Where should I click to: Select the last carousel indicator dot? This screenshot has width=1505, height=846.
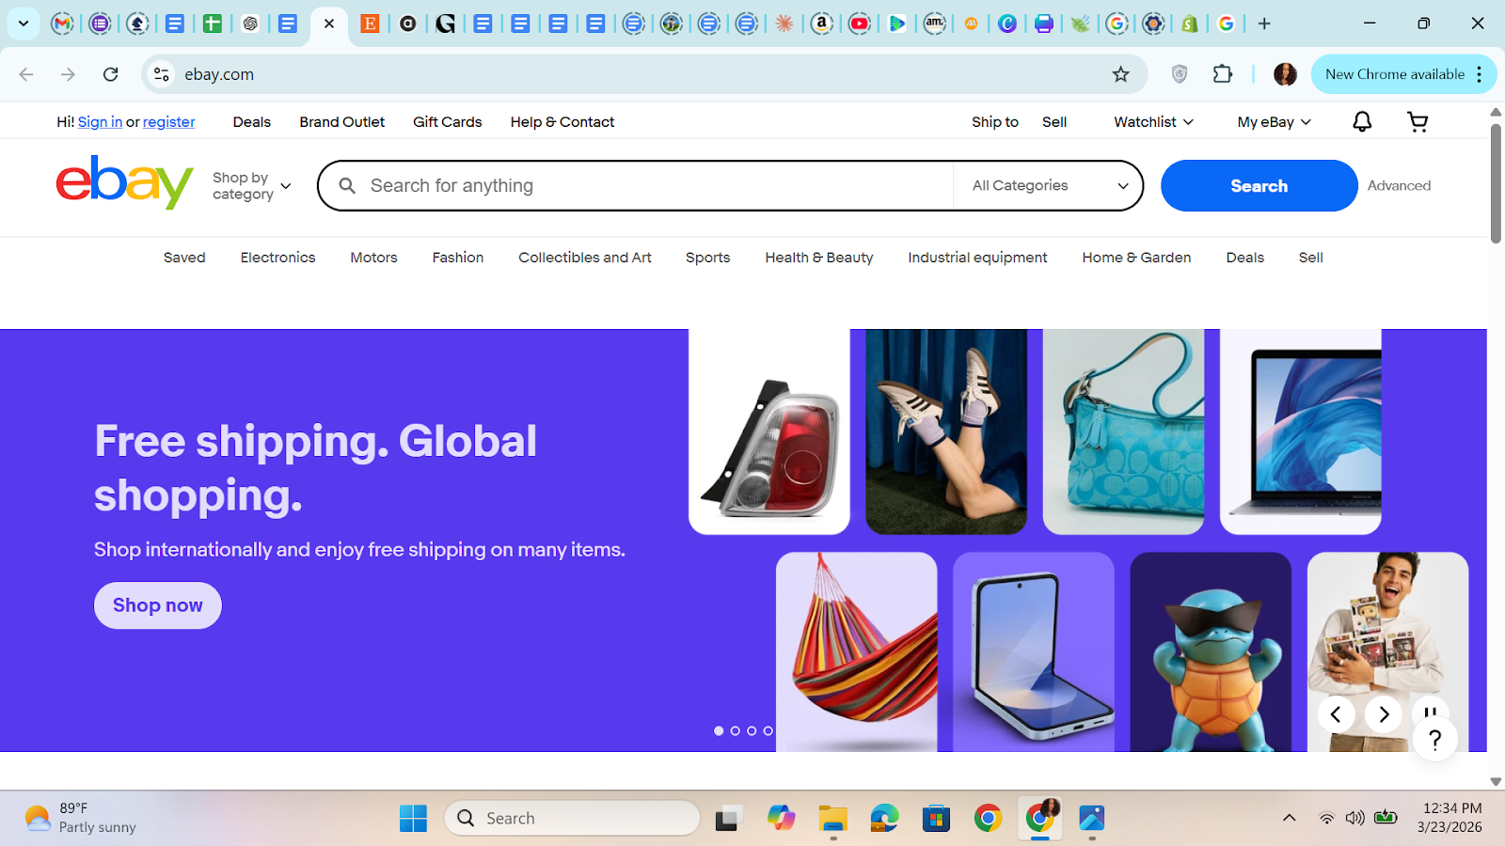tap(768, 730)
